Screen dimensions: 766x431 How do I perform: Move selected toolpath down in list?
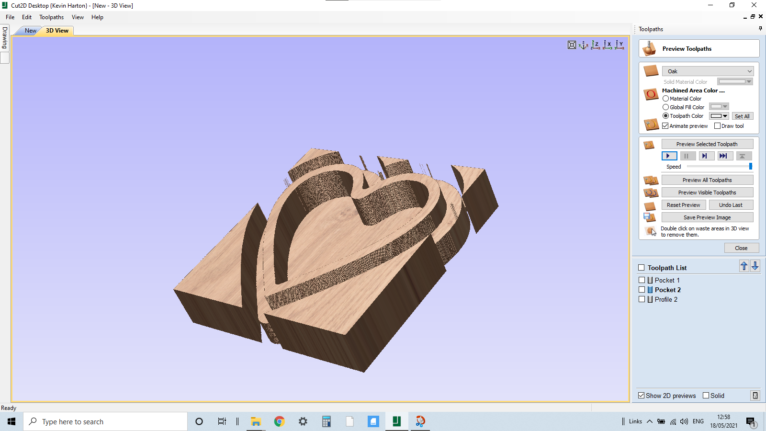point(755,266)
